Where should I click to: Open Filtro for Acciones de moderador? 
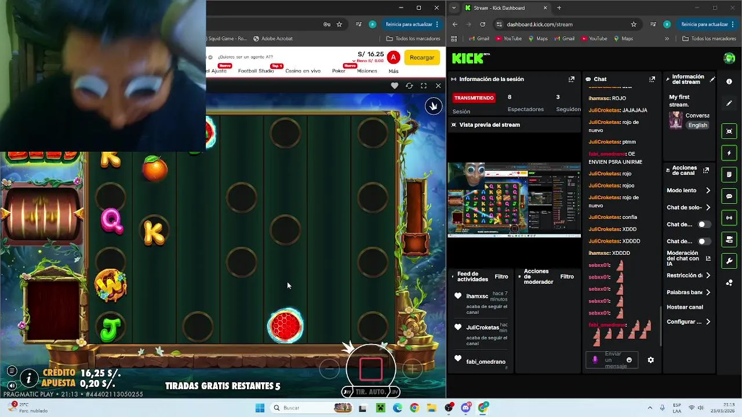pyautogui.click(x=567, y=277)
